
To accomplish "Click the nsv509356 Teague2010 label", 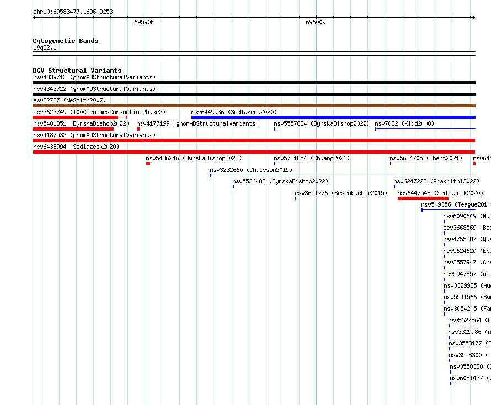I will click(x=456, y=204).
